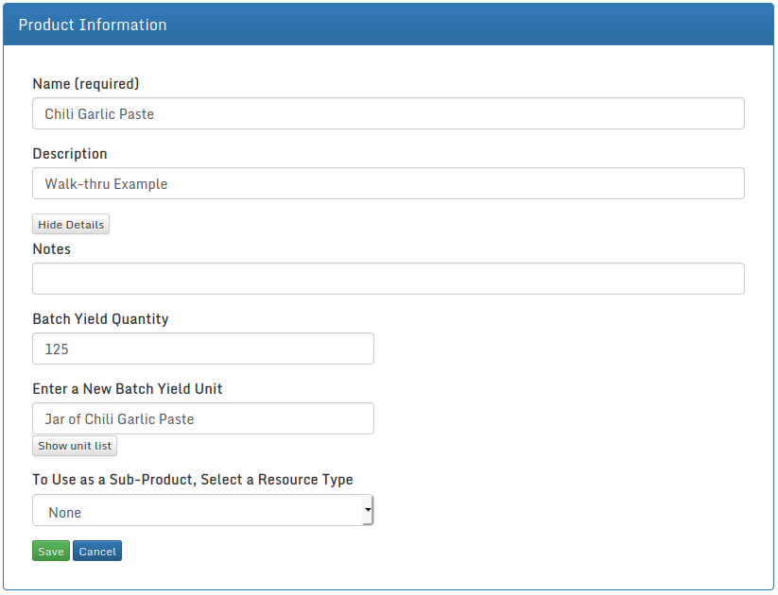Click the "Description" label

[70, 154]
